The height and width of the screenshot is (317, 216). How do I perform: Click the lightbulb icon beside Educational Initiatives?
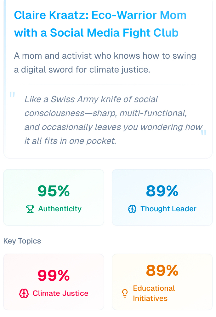[x=125, y=293]
